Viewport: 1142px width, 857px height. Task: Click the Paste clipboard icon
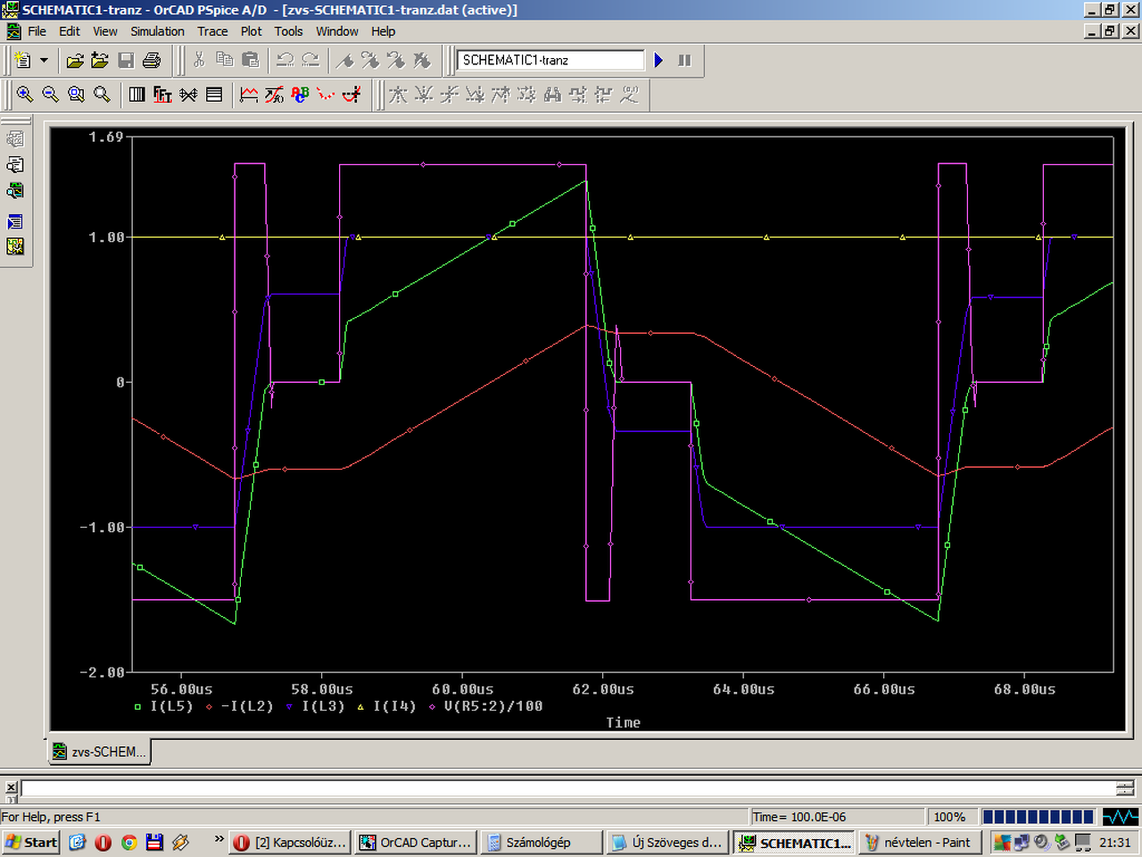point(251,60)
